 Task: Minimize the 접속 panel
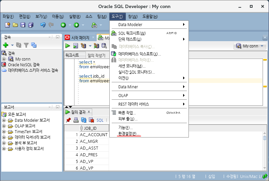pos(58,37)
